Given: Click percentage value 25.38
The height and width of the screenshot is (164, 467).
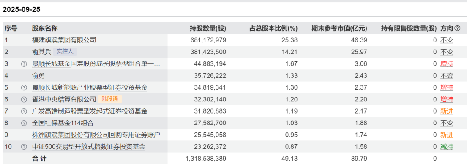Looking at the screenshot, I should 290,40.
